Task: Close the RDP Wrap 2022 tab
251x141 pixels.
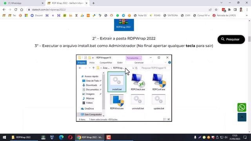Action: click(x=86, y=3)
